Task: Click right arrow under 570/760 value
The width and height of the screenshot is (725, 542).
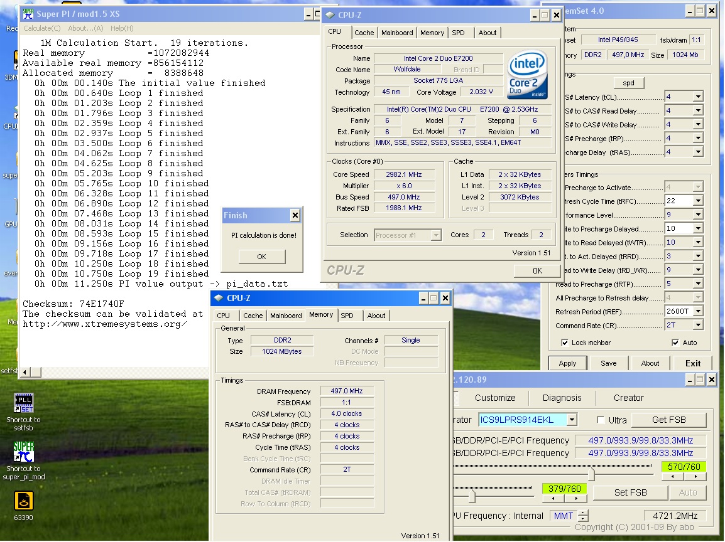Action: point(695,476)
